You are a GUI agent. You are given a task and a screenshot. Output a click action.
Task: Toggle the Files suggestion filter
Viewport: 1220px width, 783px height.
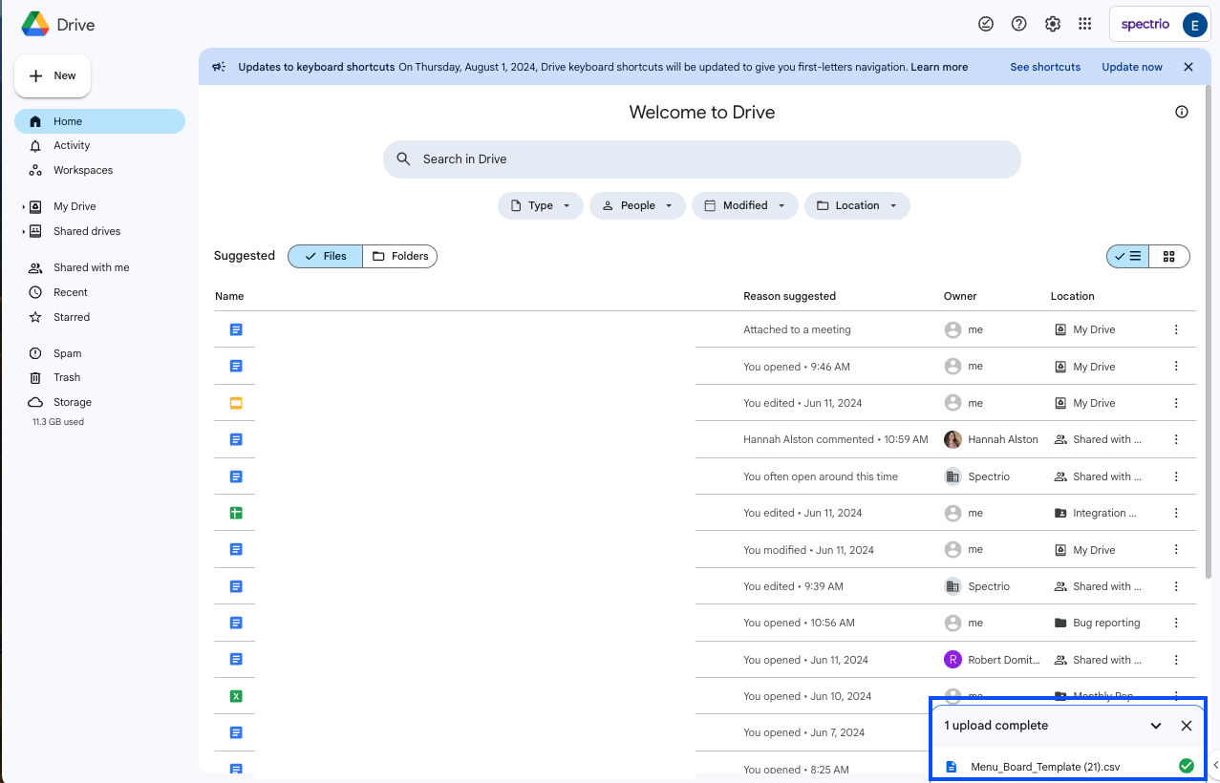[x=324, y=256]
